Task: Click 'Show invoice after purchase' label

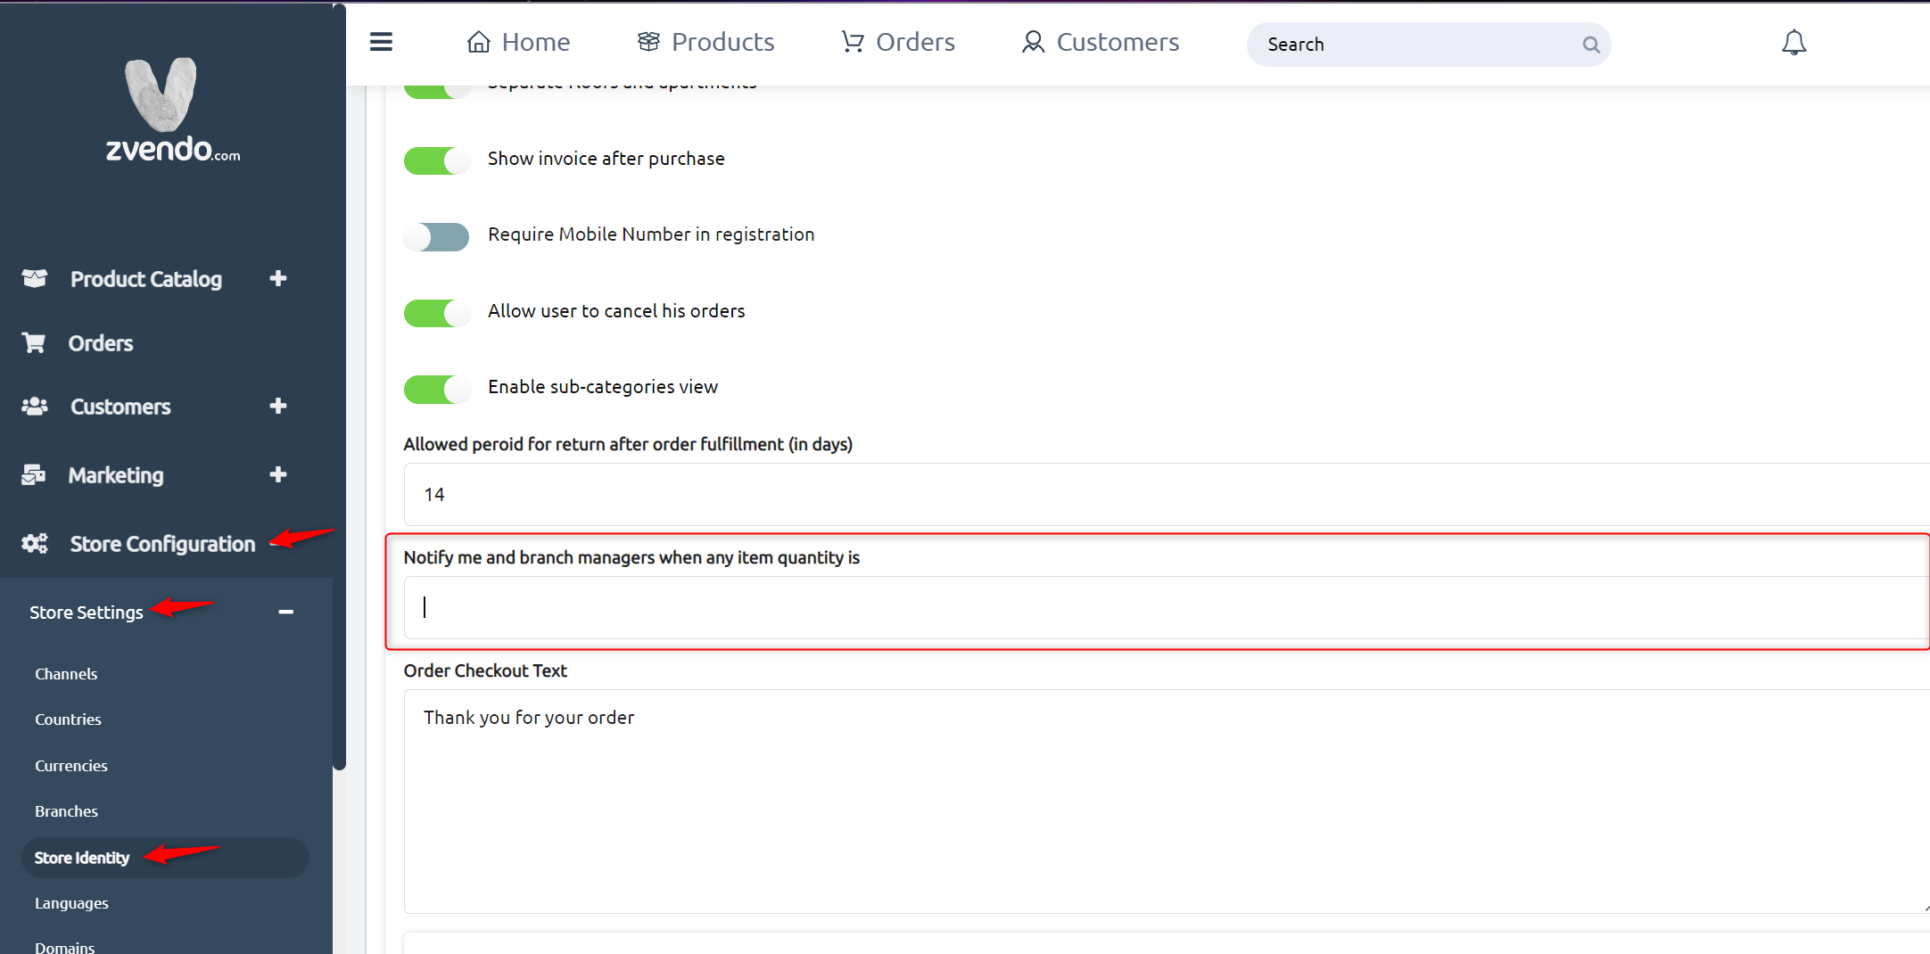Action: [x=606, y=159]
